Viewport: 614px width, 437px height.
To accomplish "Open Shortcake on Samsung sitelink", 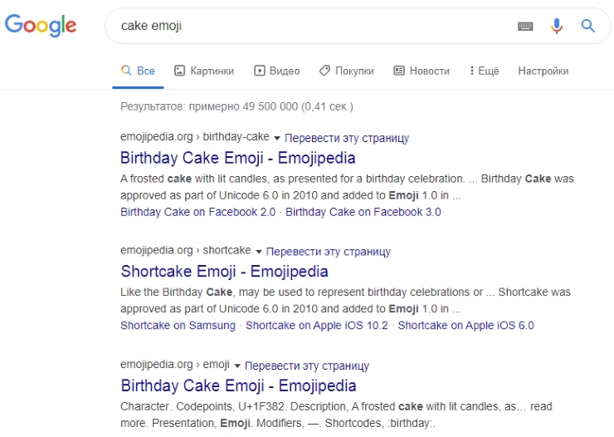I will [178, 326].
